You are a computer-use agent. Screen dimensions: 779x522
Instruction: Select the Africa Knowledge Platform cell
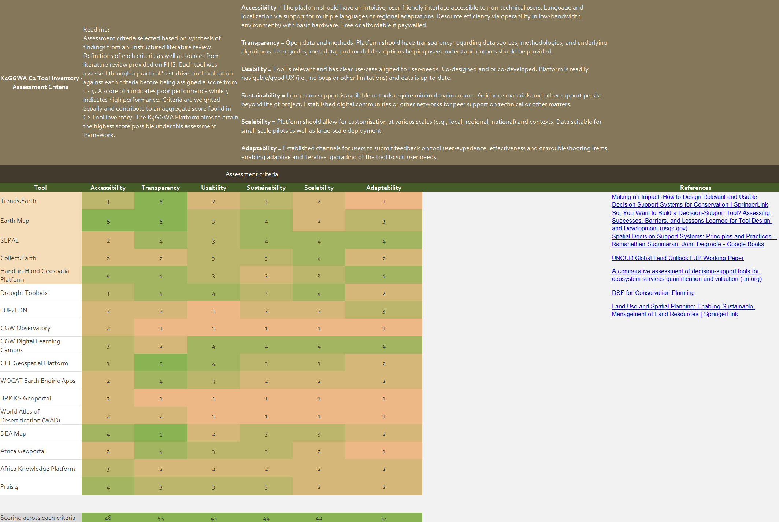coord(41,469)
